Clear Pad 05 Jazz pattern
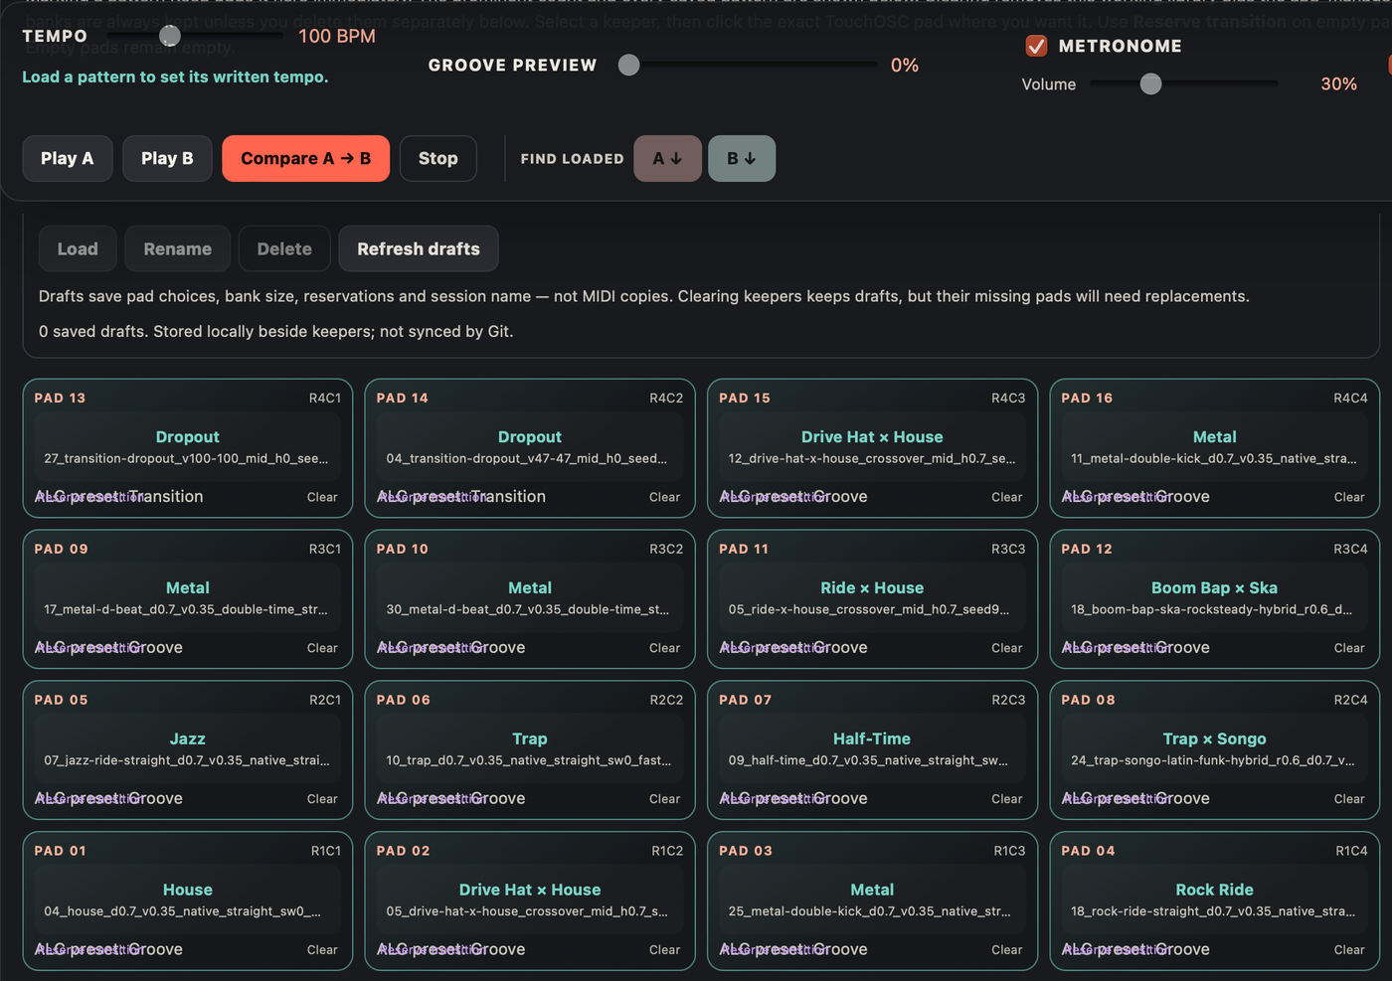Viewport: 1392px width, 981px height. 322,799
